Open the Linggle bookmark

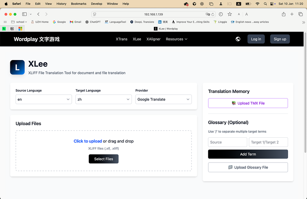220,22
